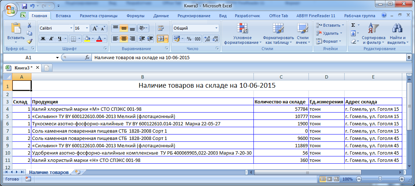Click the increase font size icon
415x186 pixels.
[x=94, y=28]
